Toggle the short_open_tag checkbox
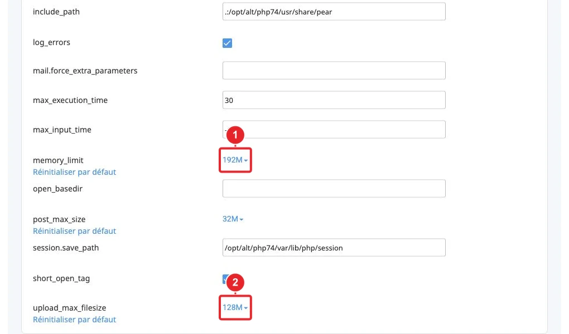The image size is (569, 334). (x=225, y=279)
